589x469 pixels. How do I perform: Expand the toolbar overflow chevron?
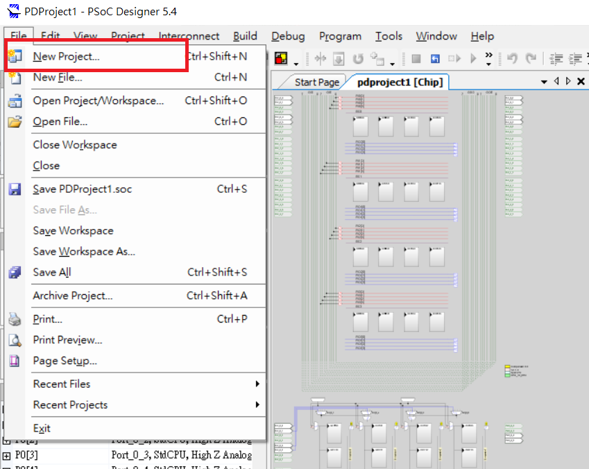tap(488, 58)
